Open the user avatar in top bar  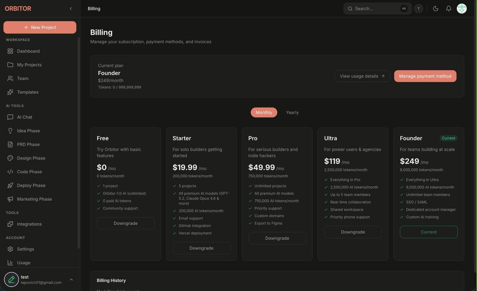(x=462, y=9)
